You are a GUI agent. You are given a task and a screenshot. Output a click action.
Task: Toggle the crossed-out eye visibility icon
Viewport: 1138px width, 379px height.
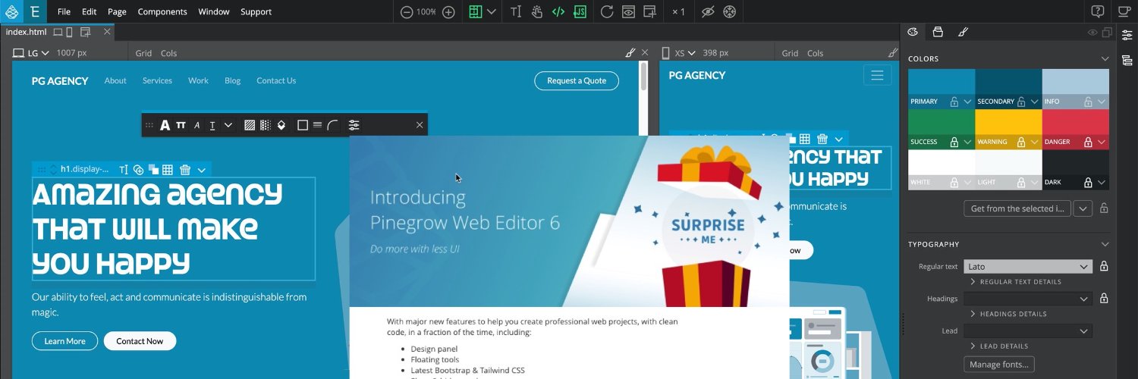tap(708, 11)
